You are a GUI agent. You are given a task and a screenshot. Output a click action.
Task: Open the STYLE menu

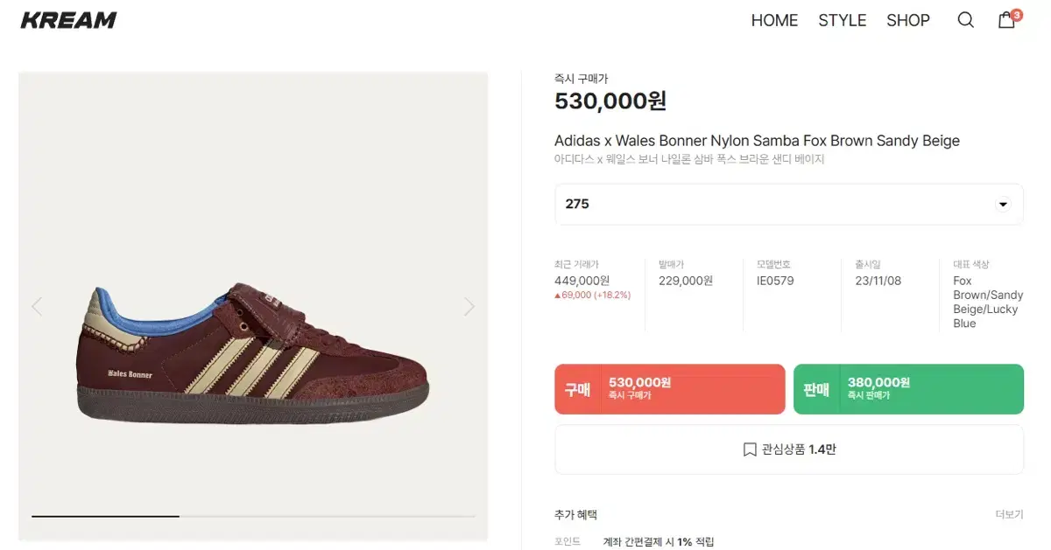pyautogui.click(x=842, y=20)
